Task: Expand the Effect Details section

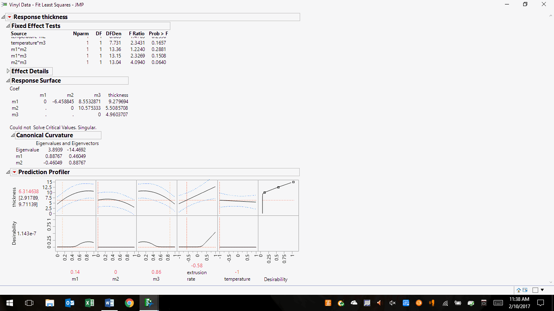Action: coord(9,71)
